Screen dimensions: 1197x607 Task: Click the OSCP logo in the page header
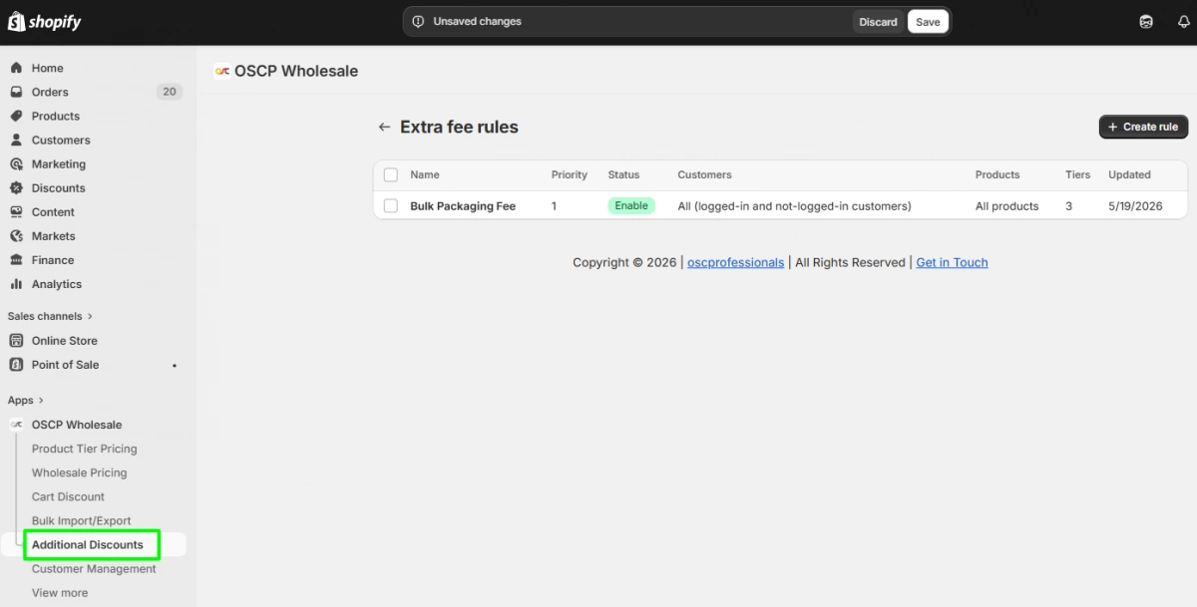coord(221,71)
